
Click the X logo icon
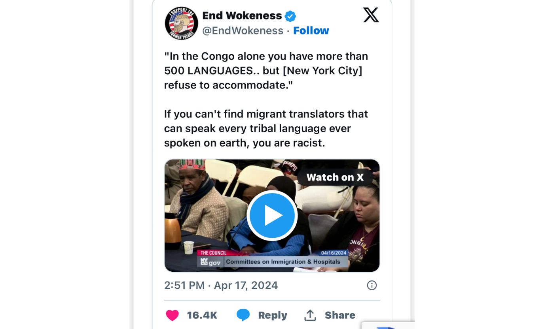coord(371,15)
